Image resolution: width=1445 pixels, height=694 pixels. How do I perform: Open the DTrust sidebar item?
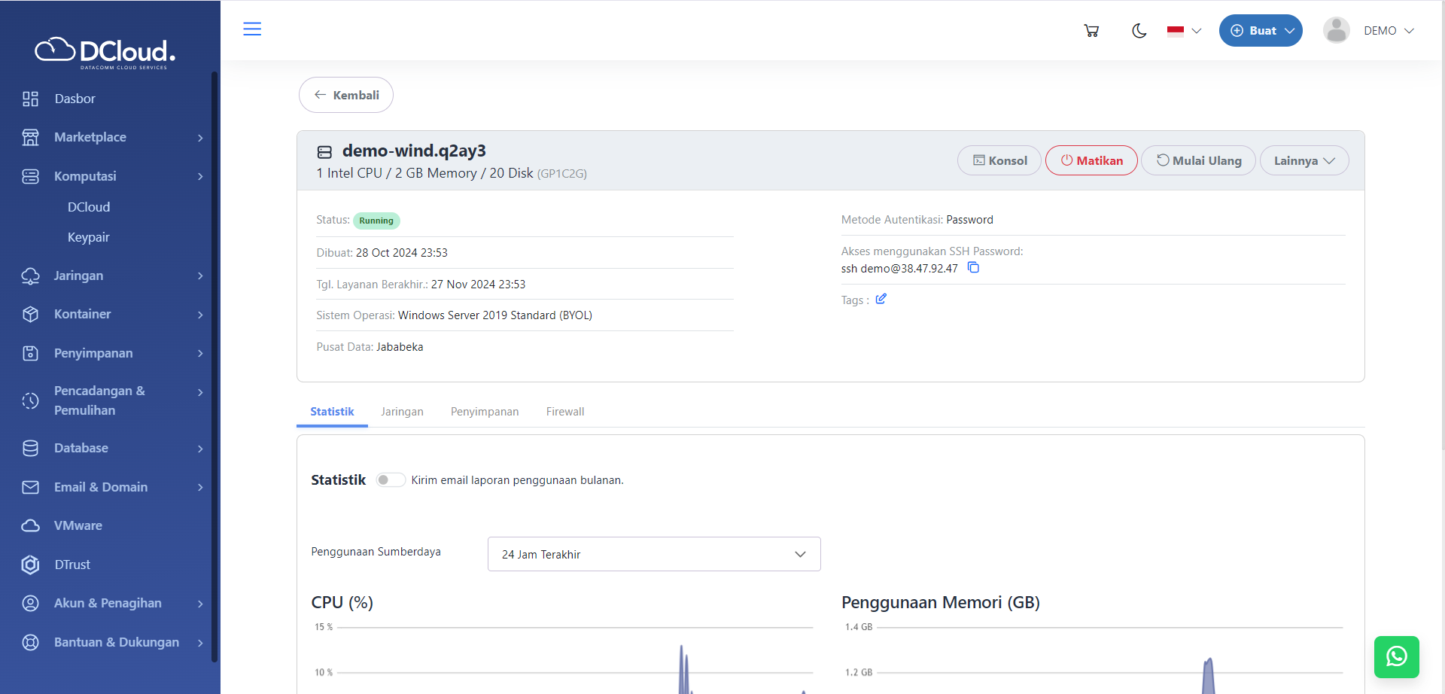click(x=72, y=565)
